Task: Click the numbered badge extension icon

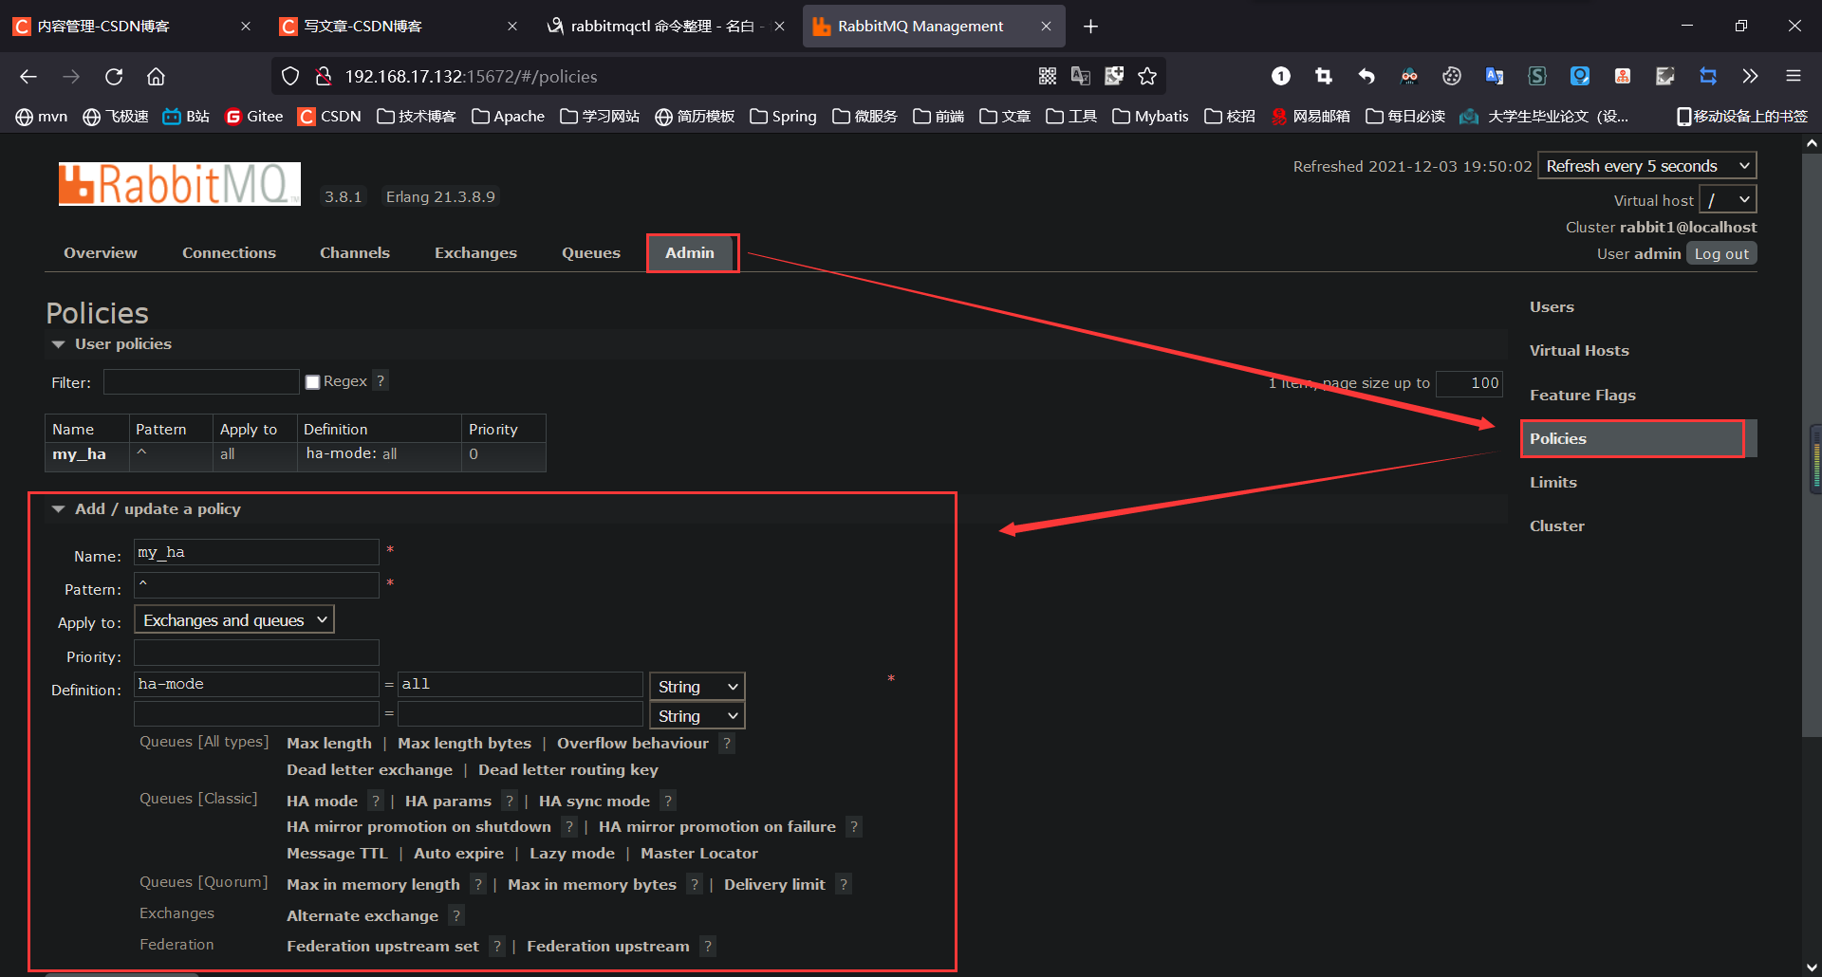Action: tap(1280, 76)
